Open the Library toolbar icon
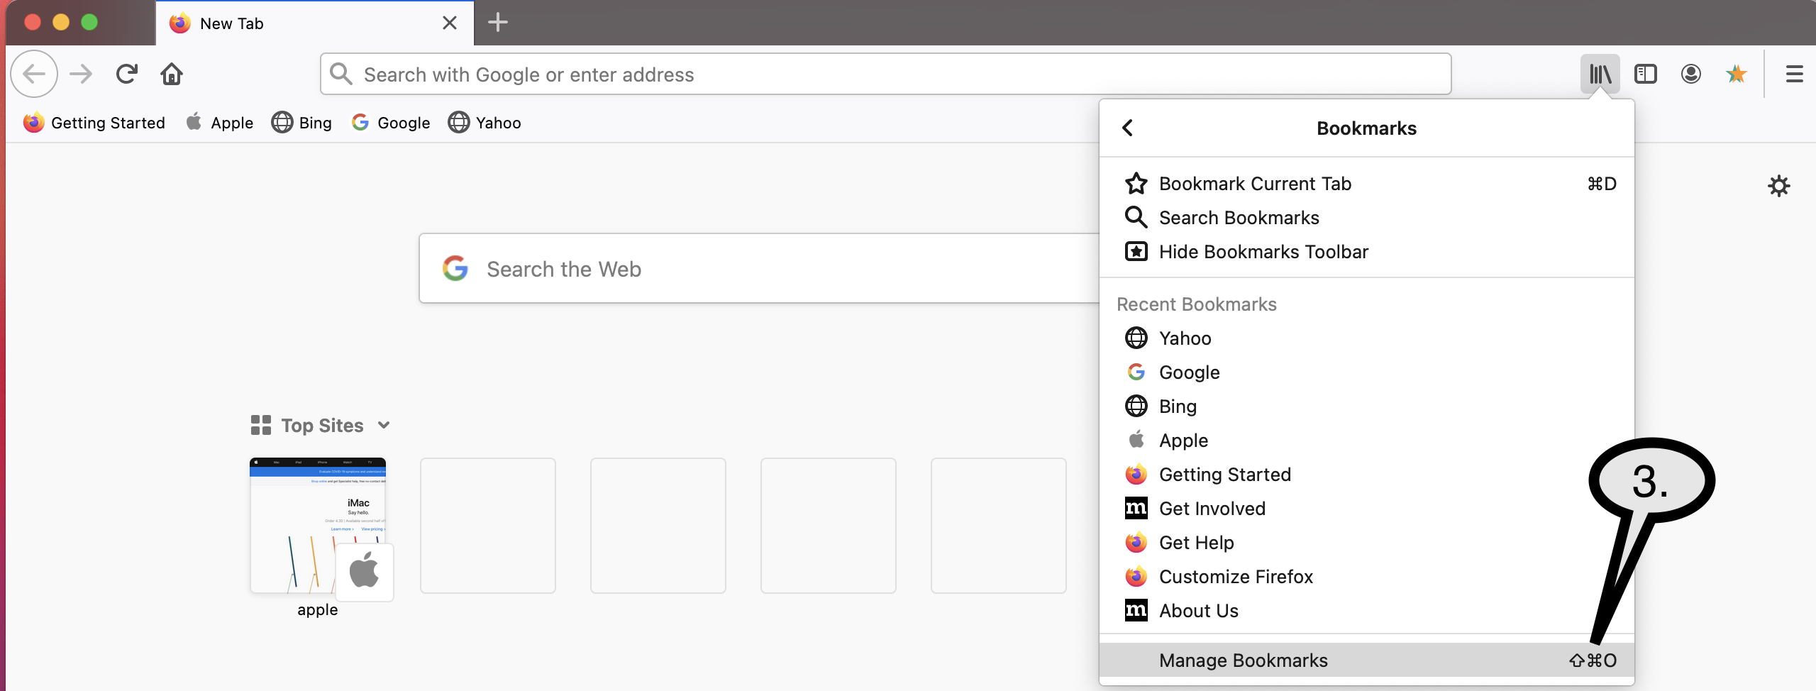The image size is (1816, 691). click(1600, 74)
